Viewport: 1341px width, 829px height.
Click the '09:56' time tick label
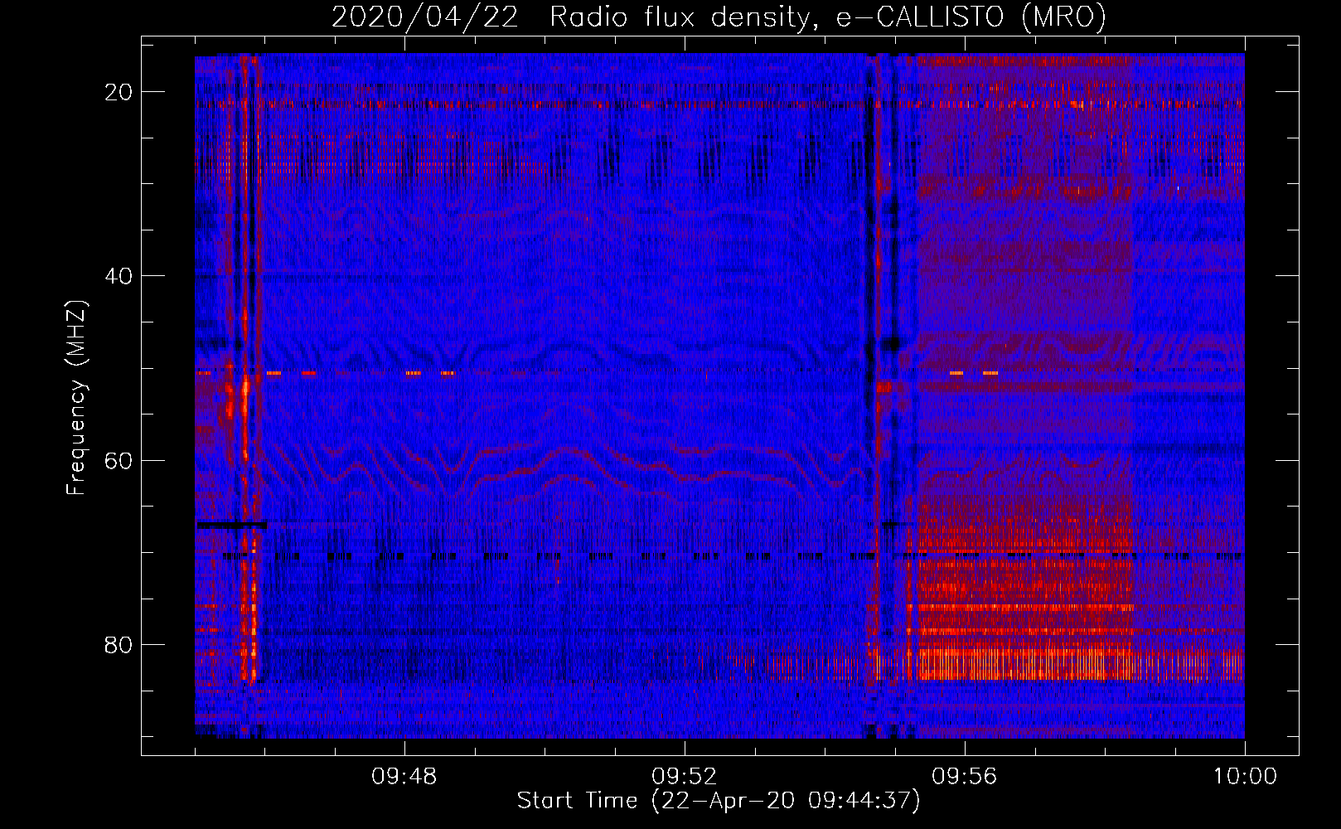click(964, 777)
